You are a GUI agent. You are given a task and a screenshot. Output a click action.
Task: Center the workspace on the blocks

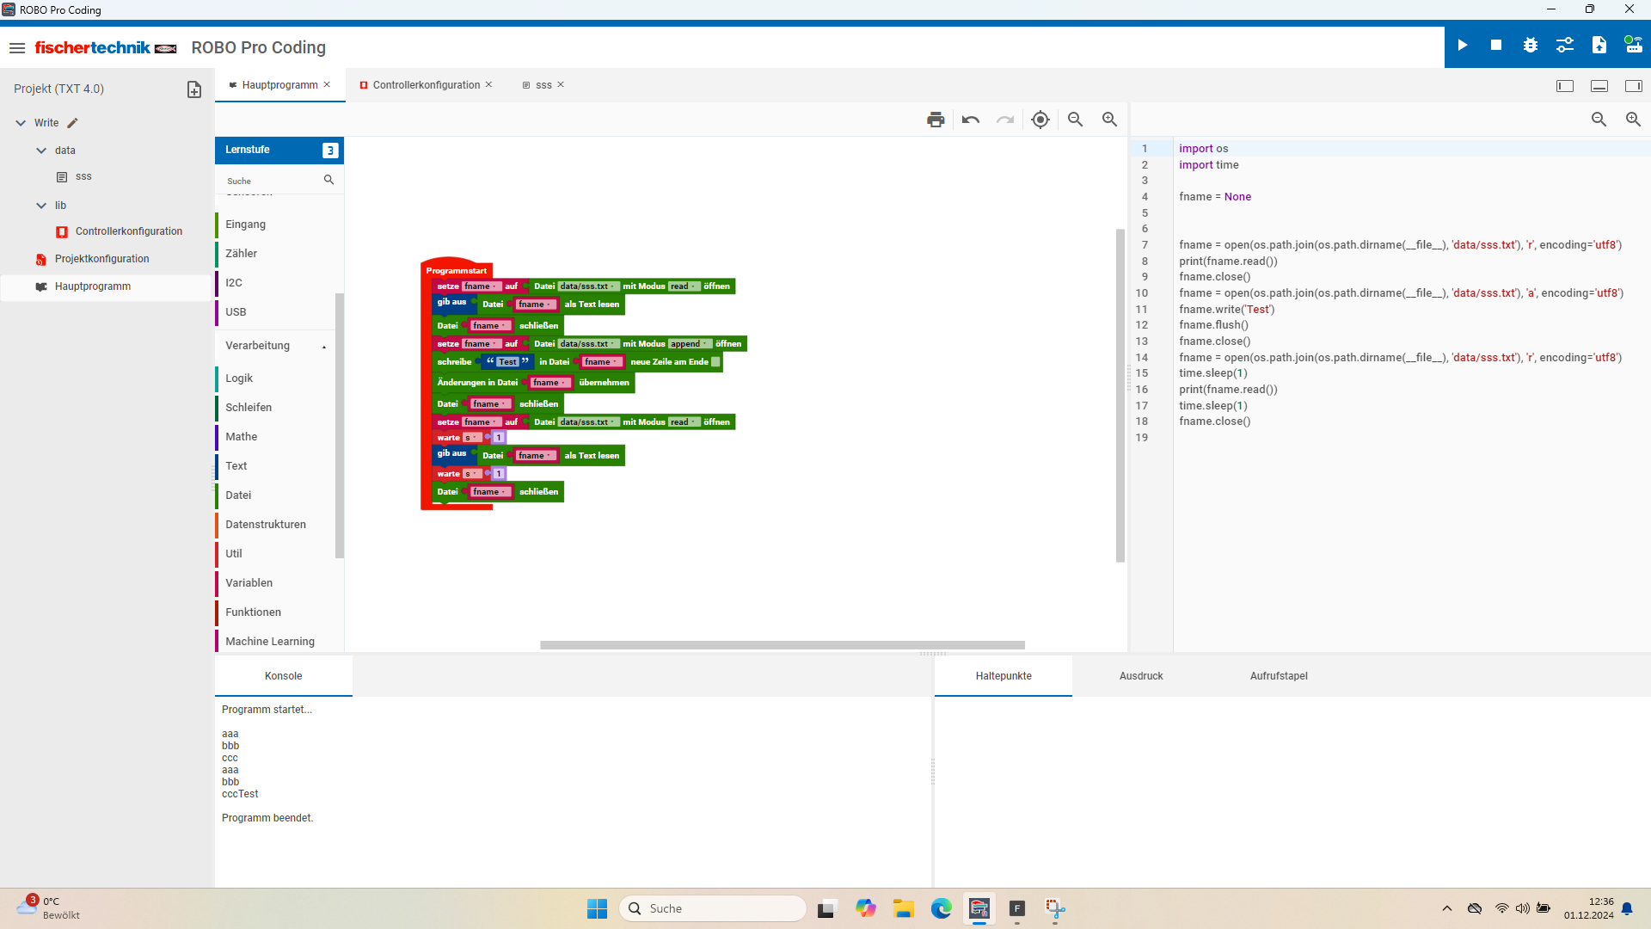pos(1040,120)
